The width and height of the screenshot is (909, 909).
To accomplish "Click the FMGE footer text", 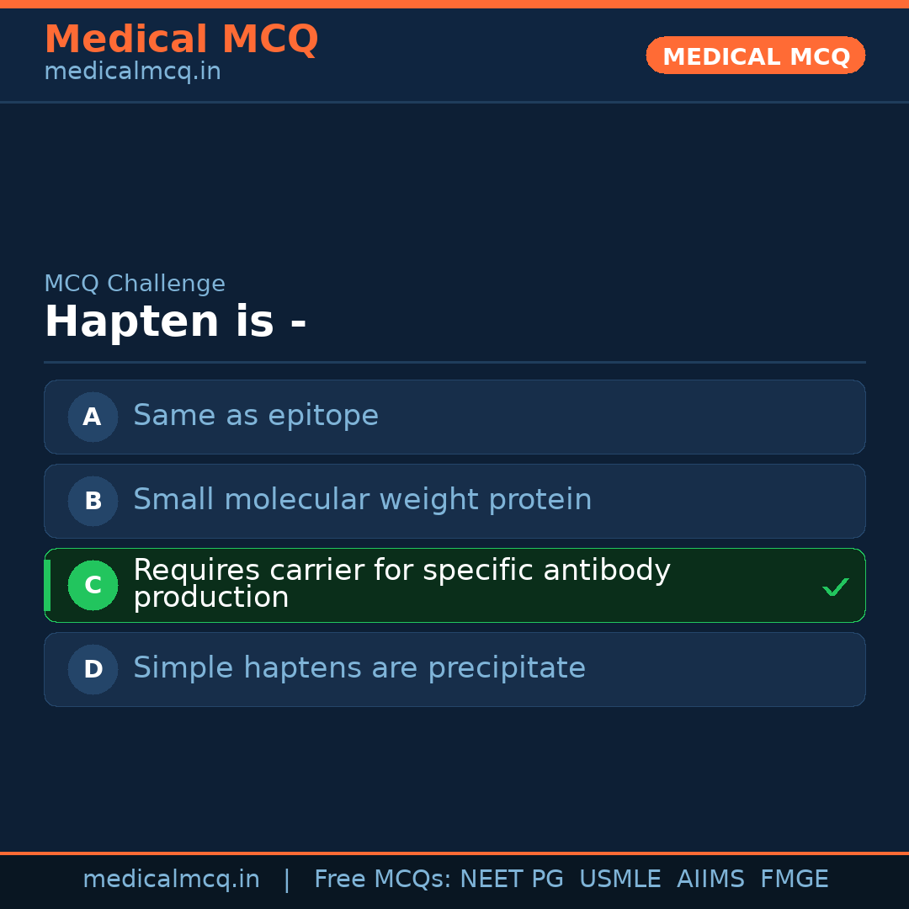I will (x=794, y=880).
